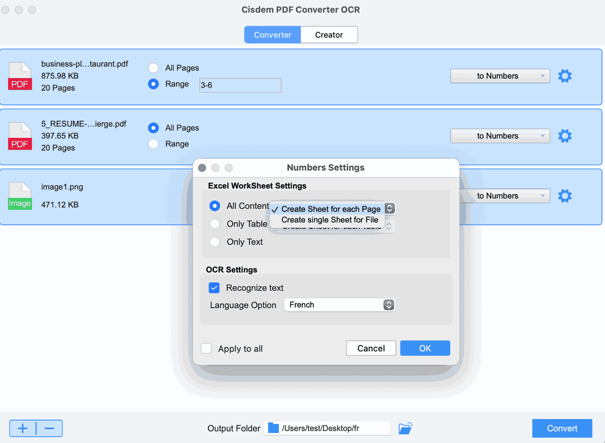Click the Cancel button in Numbers Settings
605x443 pixels.
[x=371, y=348]
